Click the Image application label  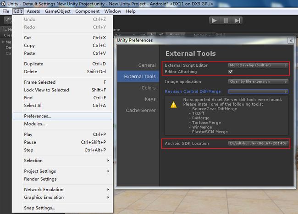(x=183, y=82)
